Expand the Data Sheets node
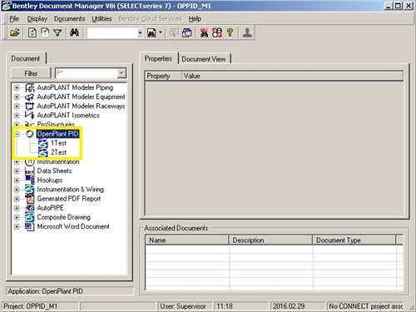Screen dimensions: 416x312 17,171
